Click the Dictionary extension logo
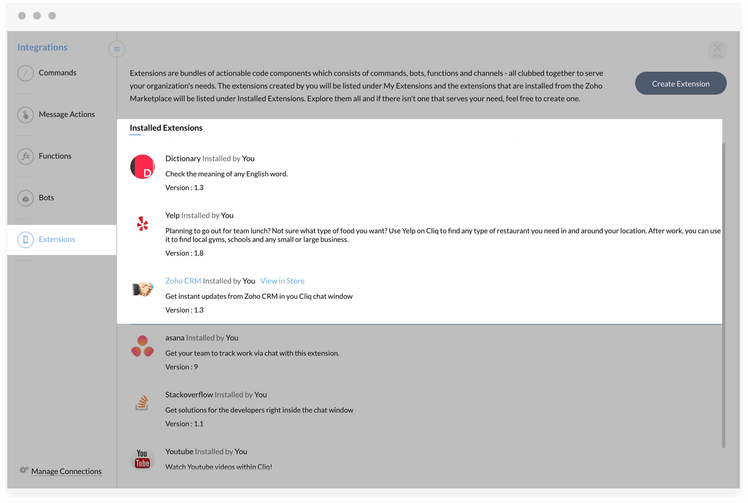This screenshot has width=748, height=503. 142,167
